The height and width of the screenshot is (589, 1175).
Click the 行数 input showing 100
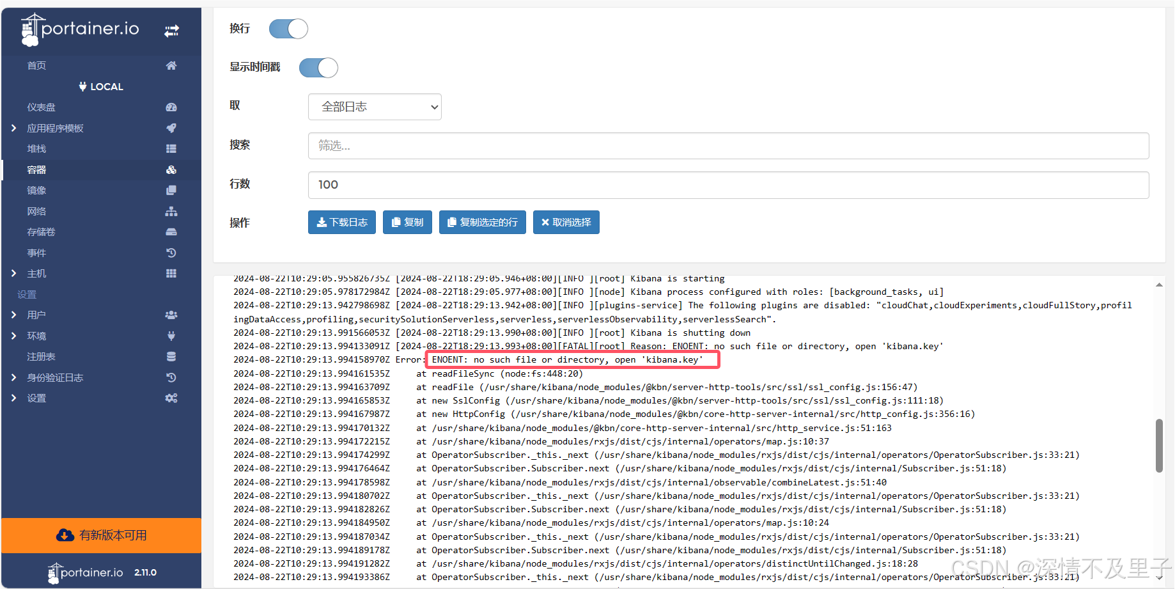[728, 185]
